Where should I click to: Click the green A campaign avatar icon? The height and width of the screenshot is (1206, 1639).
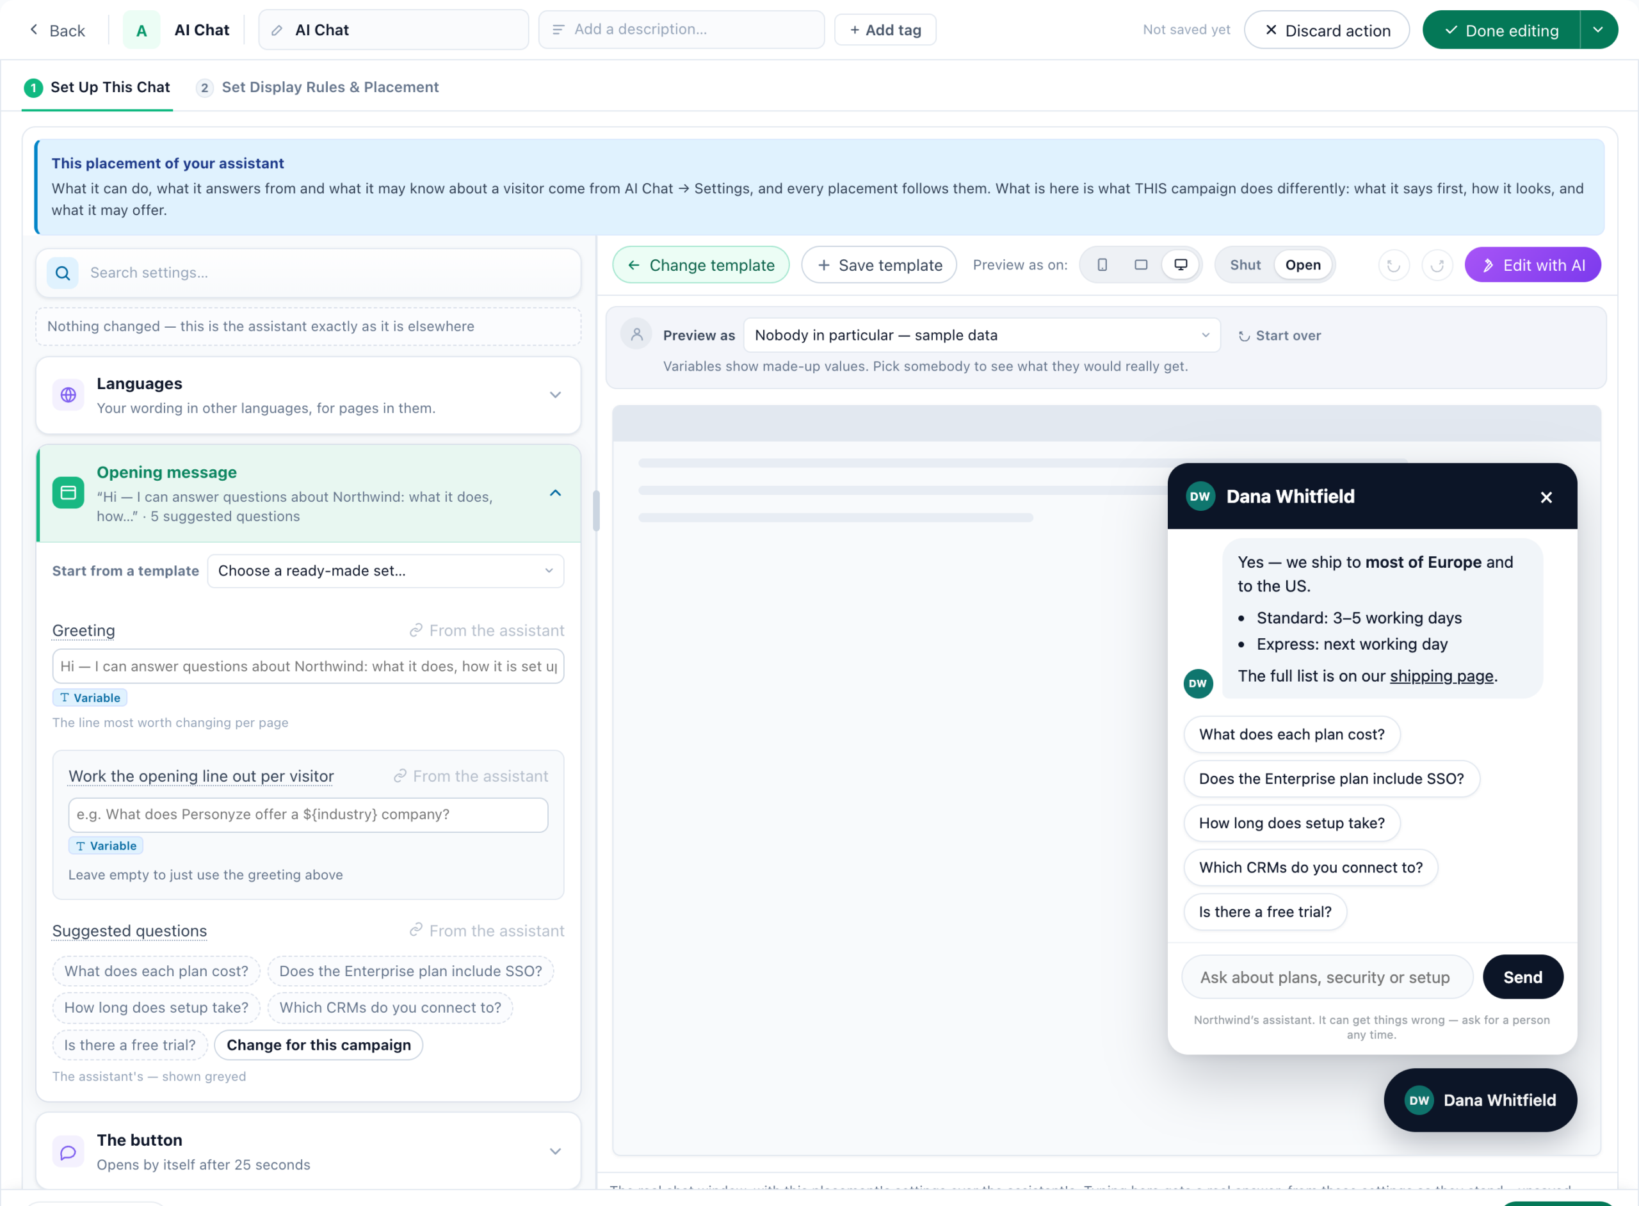(x=141, y=30)
